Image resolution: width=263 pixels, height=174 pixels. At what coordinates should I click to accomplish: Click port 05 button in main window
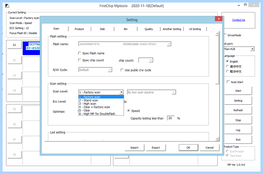point(14,109)
